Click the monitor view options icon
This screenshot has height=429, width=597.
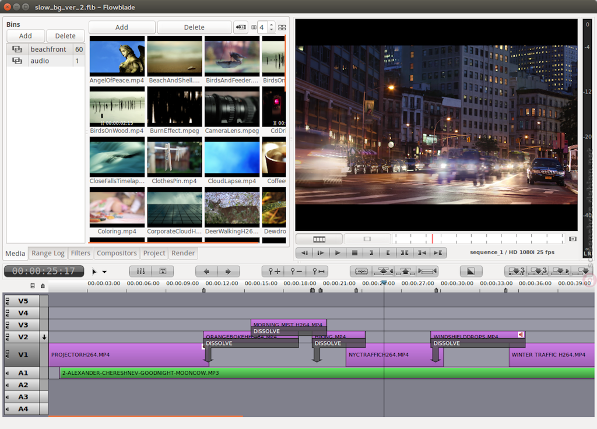(573, 238)
